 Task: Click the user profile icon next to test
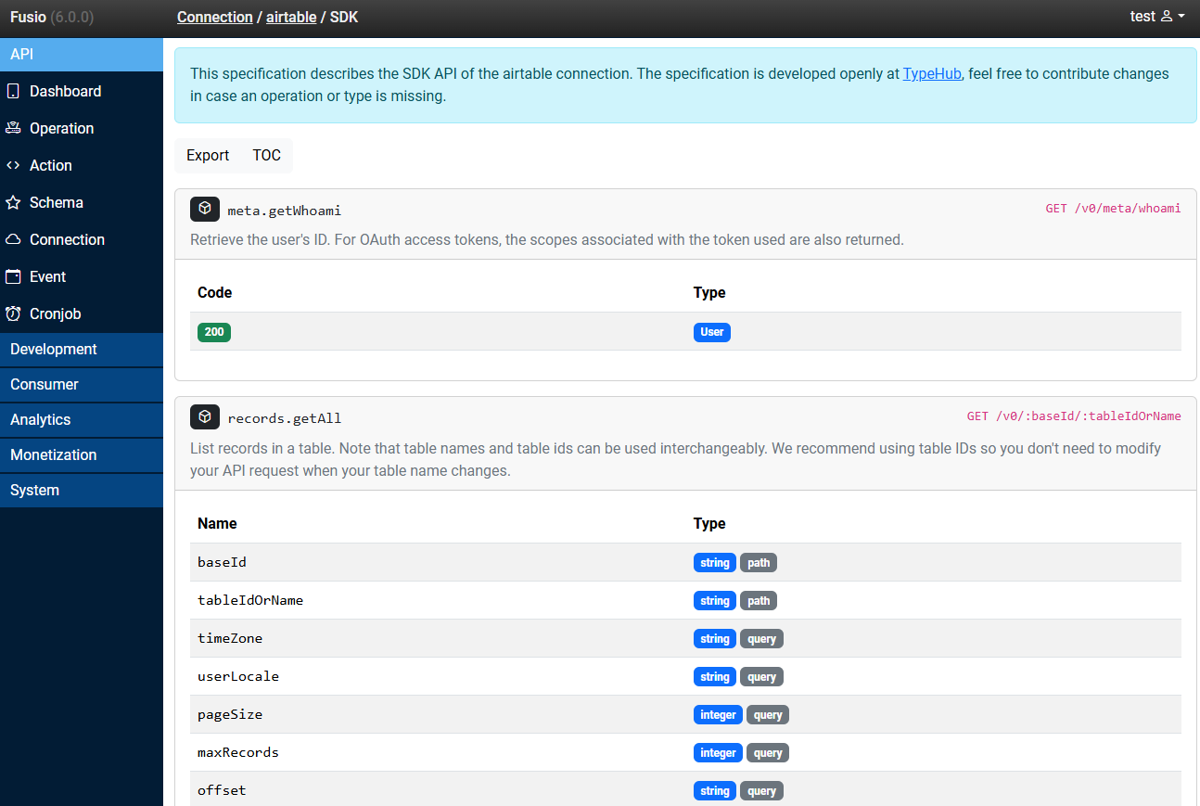point(1167,17)
